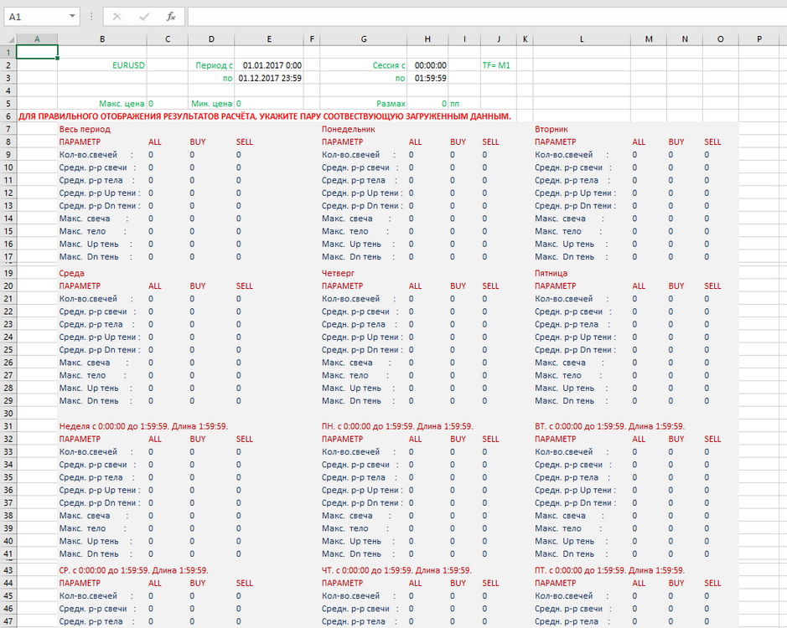The height and width of the screenshot is (628, 787).
Task: Click the 'СР. с 0:00:00 до 1:59:59' heading
Action: pyautogui.click(x=133, y=570)
